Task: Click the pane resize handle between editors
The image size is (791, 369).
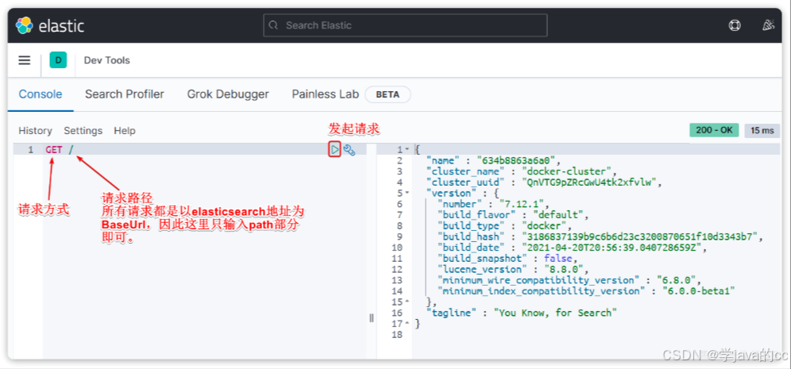Action: pyautogui.click(x=372, y=318)
